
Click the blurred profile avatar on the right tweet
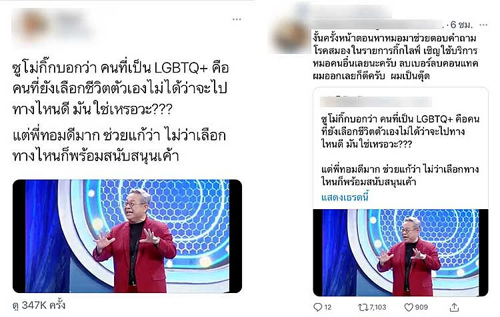(x=290, y=36)
